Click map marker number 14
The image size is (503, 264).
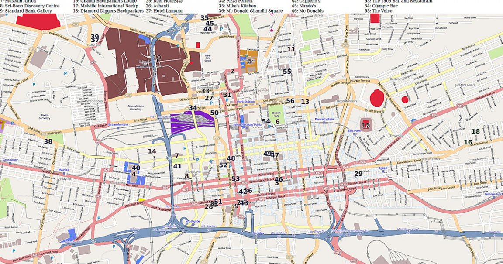pyautogui.click(x=152, y=151)
